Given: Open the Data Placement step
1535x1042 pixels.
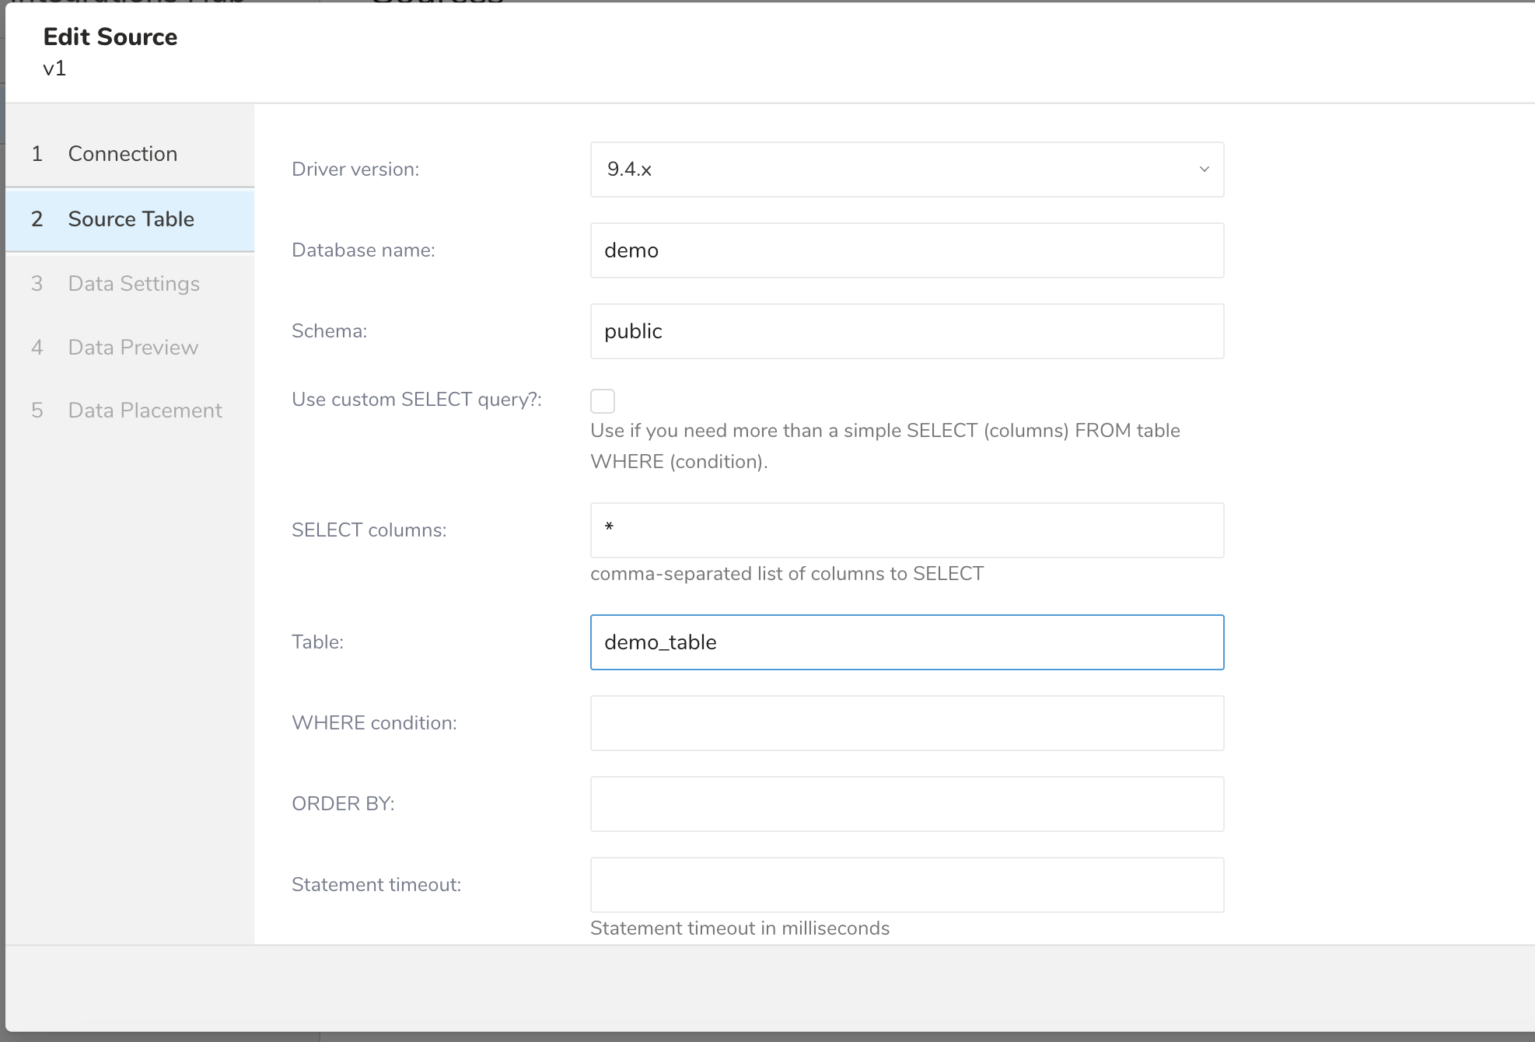Looking at the screenshot, I should coord(145,411).
